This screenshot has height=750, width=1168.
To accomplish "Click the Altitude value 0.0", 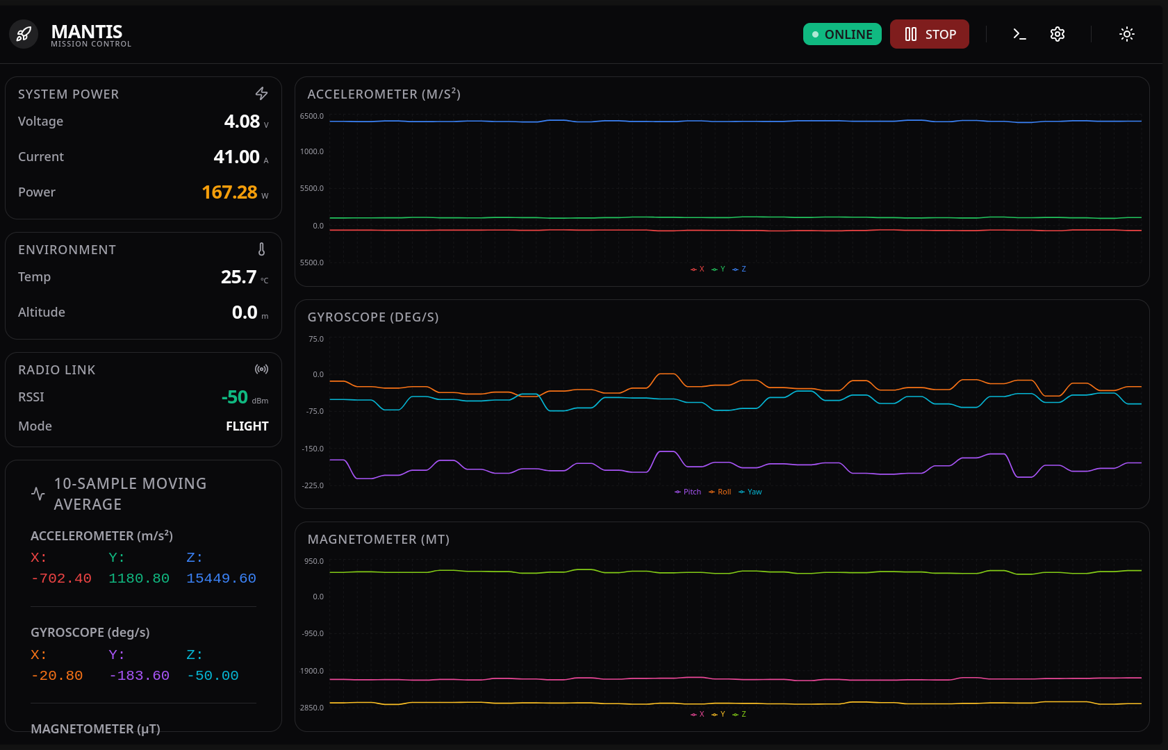I will coord(245,312).
